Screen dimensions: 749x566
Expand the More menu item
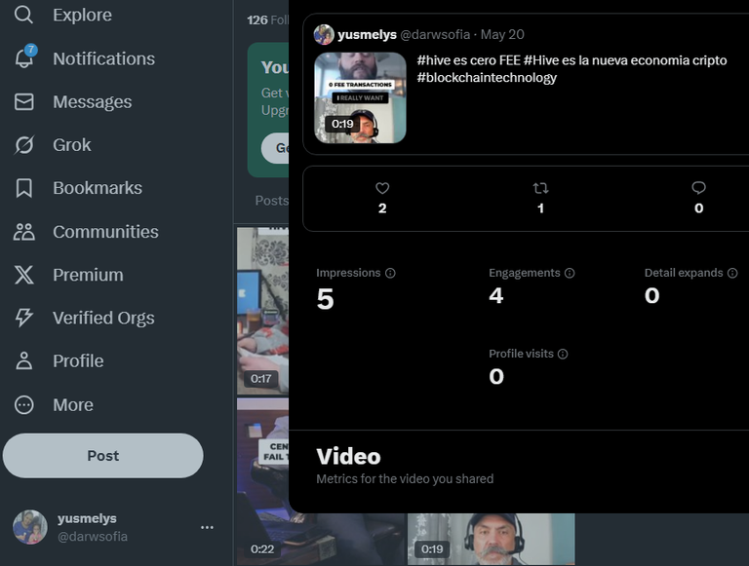coord(72,404)
